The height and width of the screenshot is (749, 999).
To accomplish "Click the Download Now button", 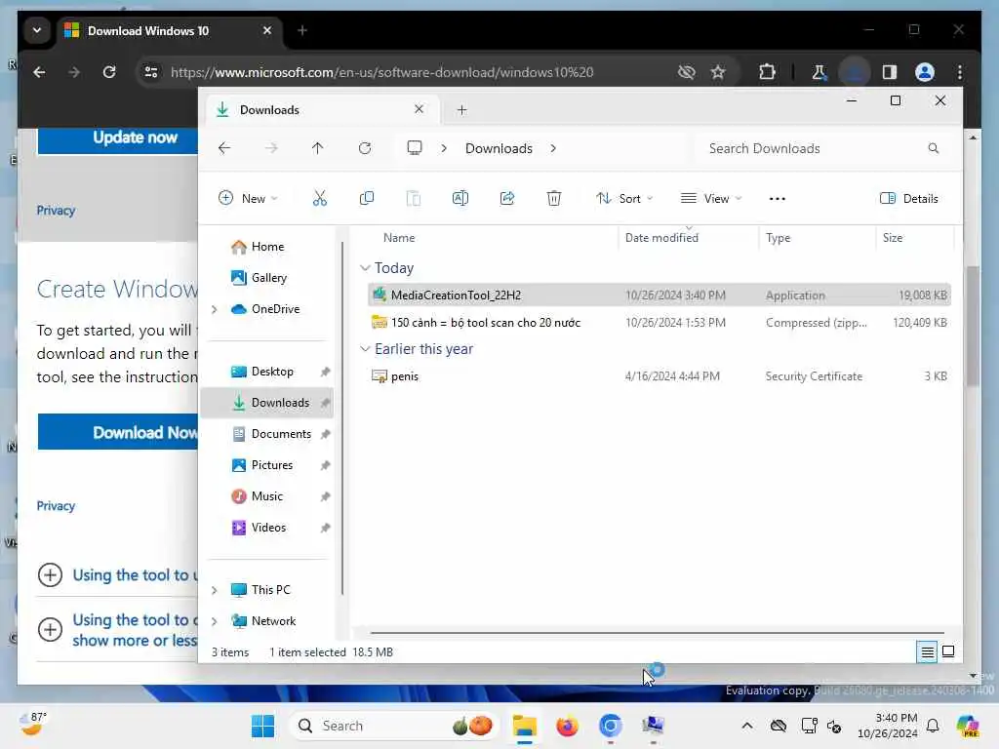I will point(118,432).
